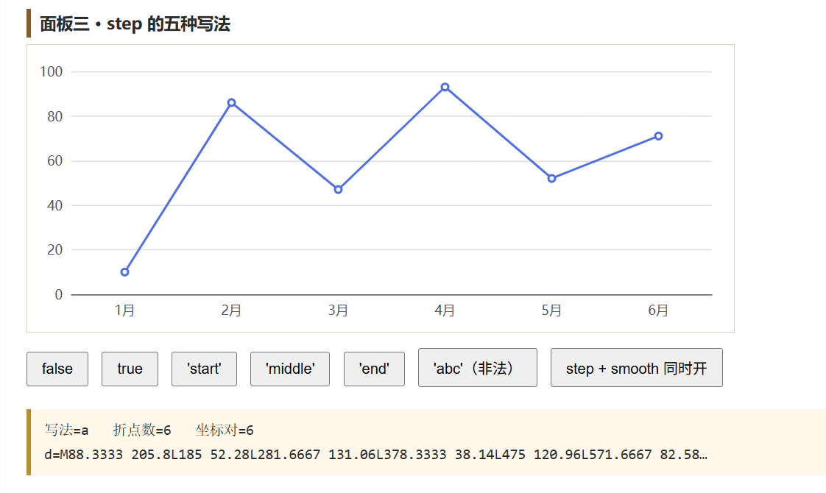This screenshot has height=493, width=826.
Task: Click the 80 y-axis value
Action: [54, 116]
